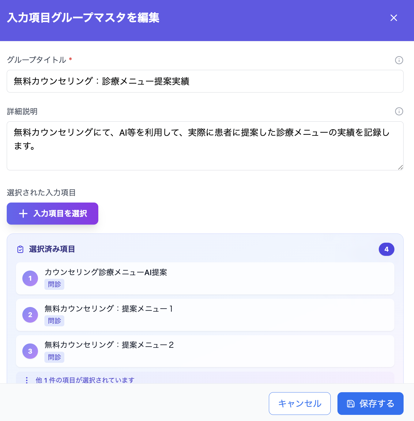Select item 無料カウンセリング：提案メニュー１
414x421 pixels.
click(x=205, y=315)
